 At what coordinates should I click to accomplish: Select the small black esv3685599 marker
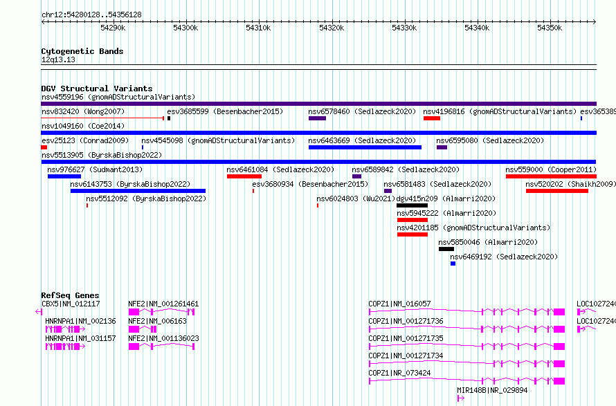click(169, 118)
